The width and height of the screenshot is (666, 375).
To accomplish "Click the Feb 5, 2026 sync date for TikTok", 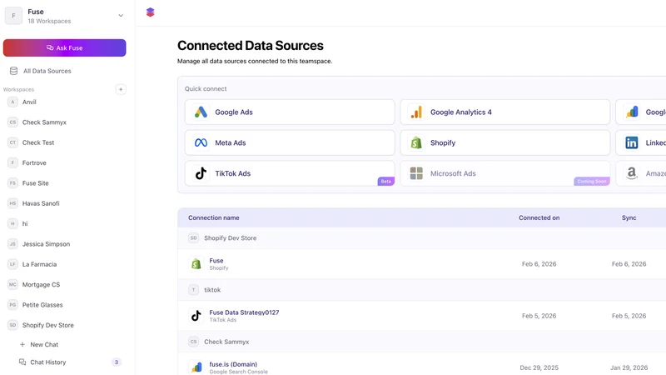I will (x=629, y=316).
